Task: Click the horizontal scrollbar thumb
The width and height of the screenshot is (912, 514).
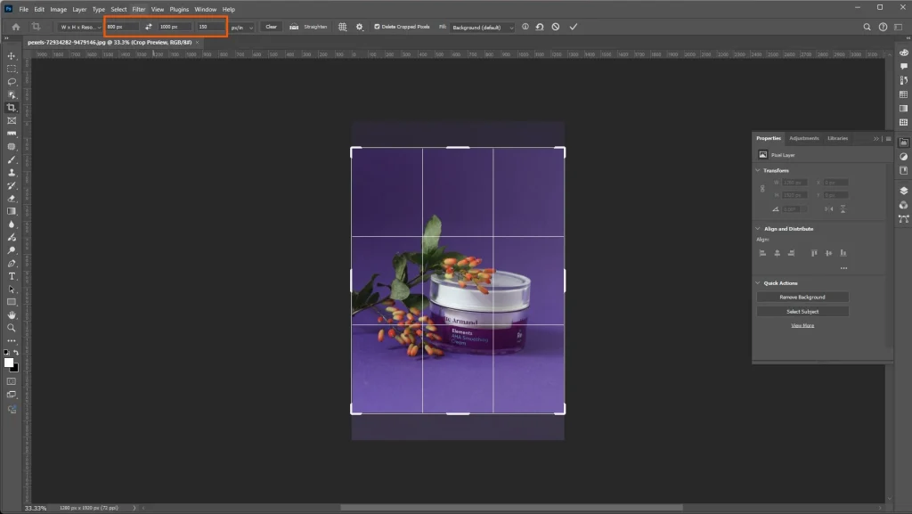Action: (x=510, y=508)
